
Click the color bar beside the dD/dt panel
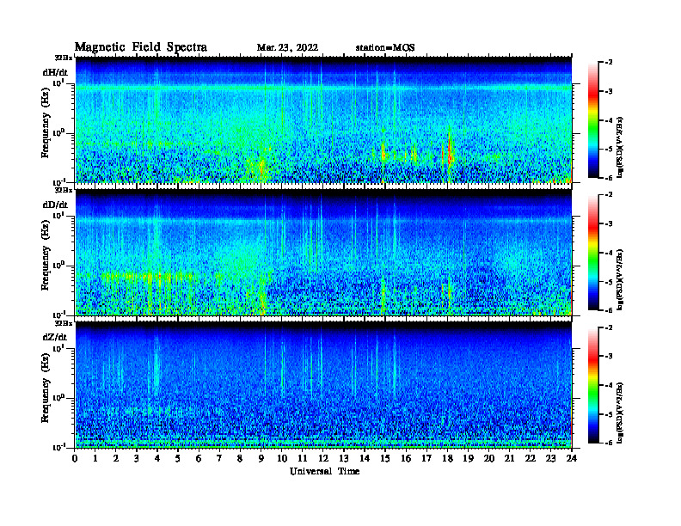[x=593, y=253]
